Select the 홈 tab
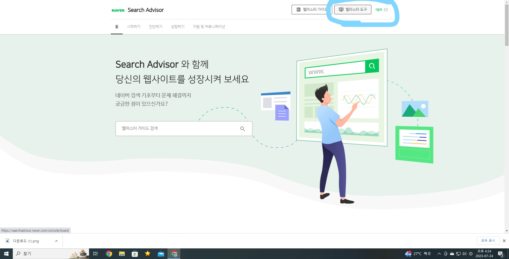This screenshot has height=259, width=509. (x=117, y=27)
